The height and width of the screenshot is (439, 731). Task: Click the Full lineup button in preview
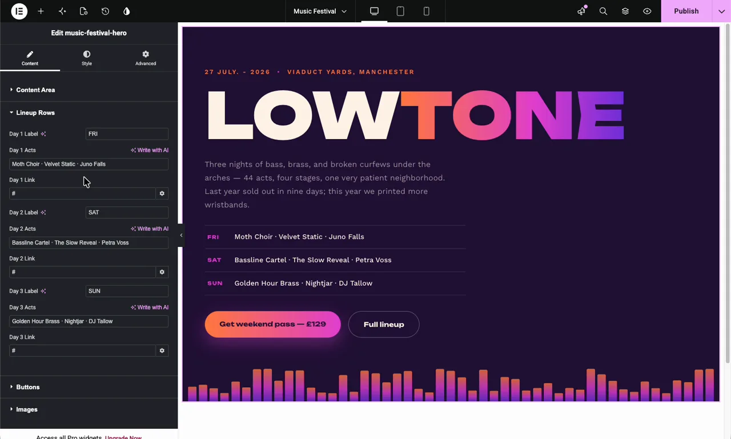pyautogui.click(x=384, y=324)
